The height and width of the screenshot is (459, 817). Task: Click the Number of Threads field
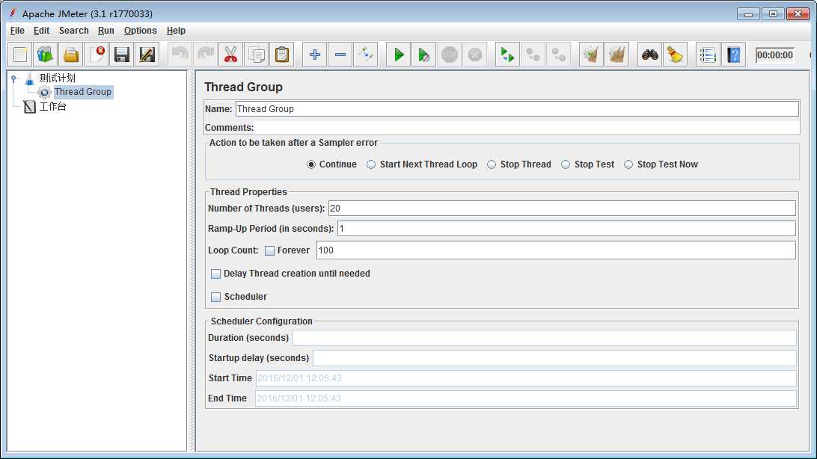coord(562,208)
